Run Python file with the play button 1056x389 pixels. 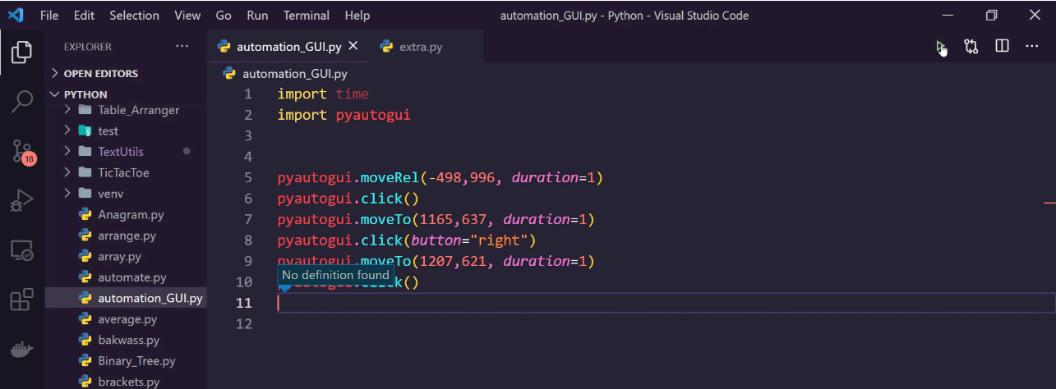940,47
